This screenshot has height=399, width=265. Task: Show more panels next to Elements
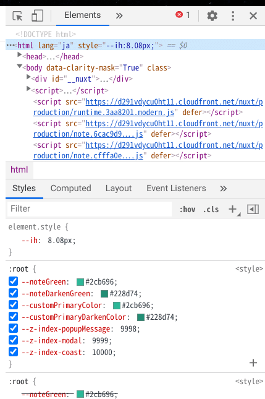119,16
